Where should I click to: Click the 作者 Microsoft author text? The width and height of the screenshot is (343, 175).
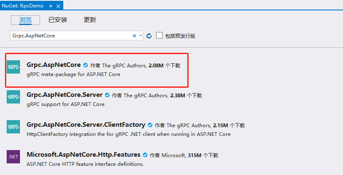pos(168,155)
